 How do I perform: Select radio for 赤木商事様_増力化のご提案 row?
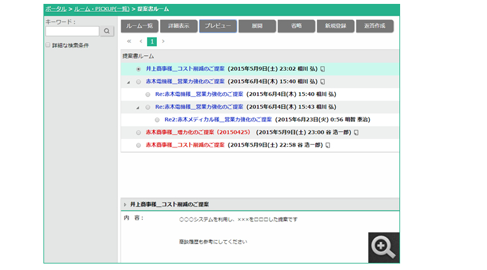coord(139,132)
